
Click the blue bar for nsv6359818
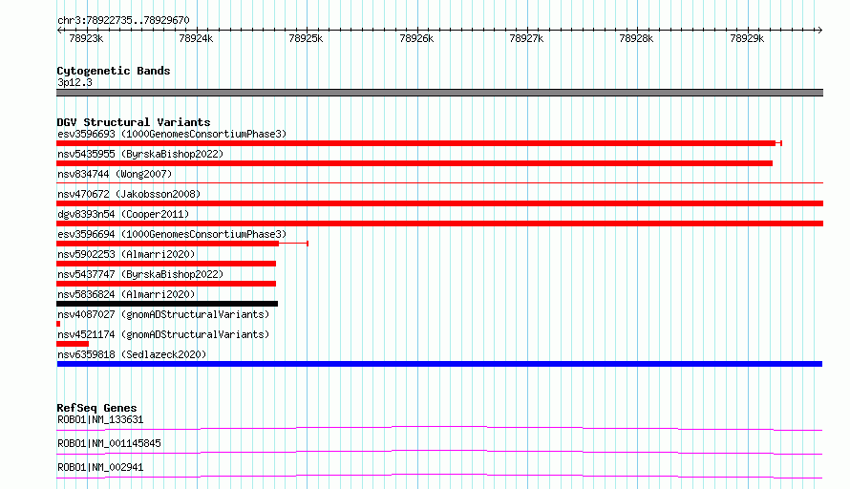click(x=439, y=364)
